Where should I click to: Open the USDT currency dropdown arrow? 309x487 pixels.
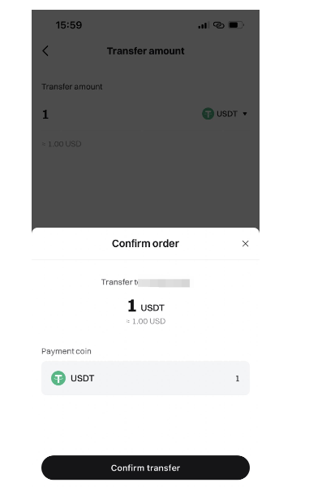245,114
